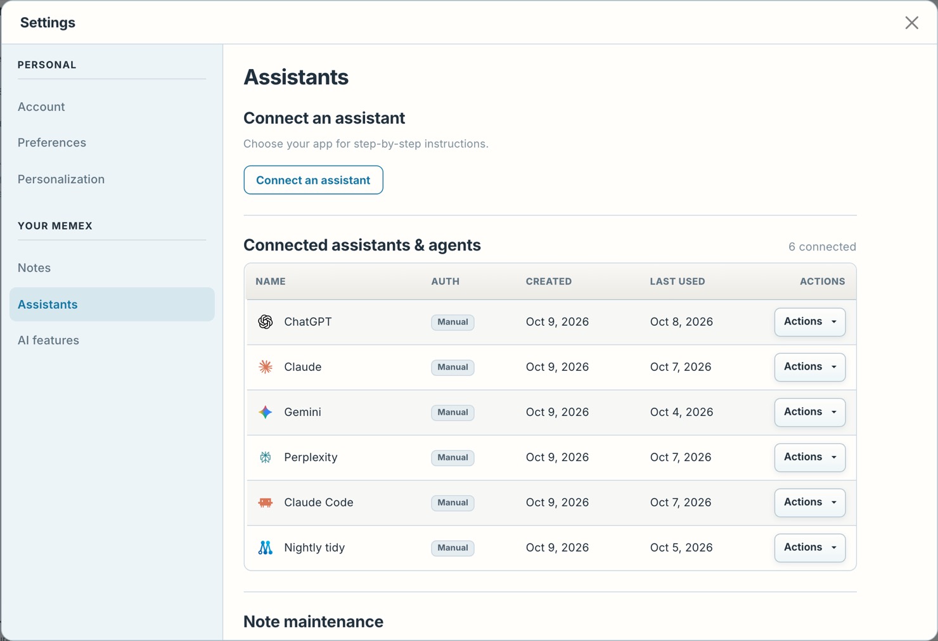Viewport: 938px width, 641px height.
Task: Click the Nightly tidy icon
Action: (266, 548)
